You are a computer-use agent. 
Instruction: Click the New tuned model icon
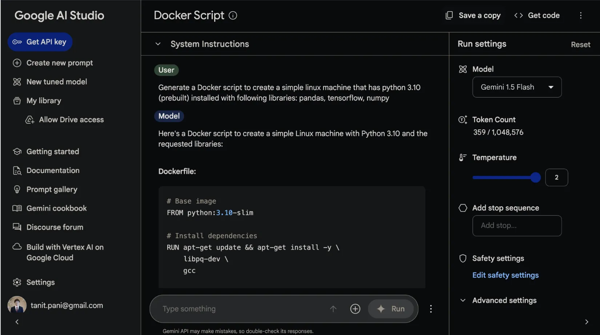(x=17, y=82)
